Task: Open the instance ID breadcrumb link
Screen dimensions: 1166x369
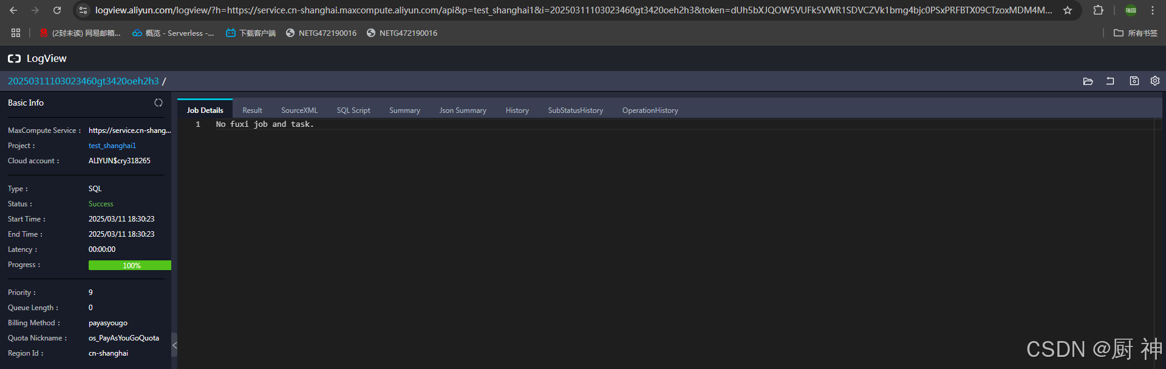Action: click(x=83, y=81)
